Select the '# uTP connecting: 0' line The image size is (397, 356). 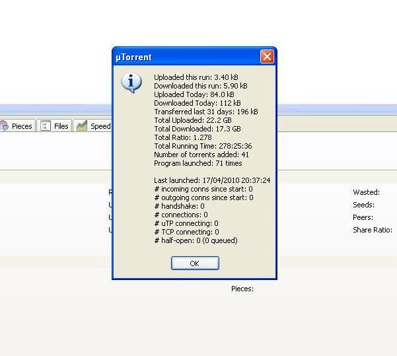(186, 223)
